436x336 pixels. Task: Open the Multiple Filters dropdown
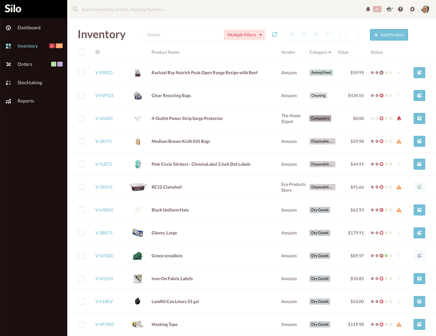click(x=244, y=35)
